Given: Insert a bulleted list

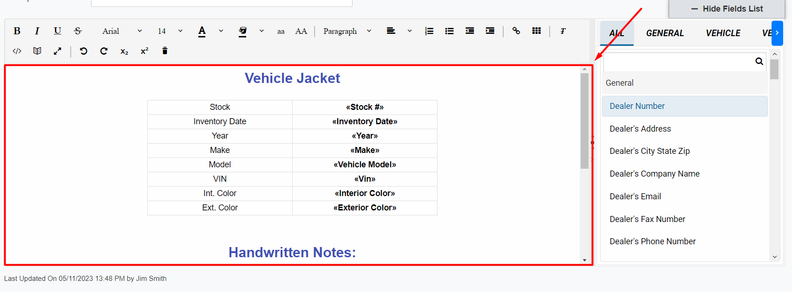Looking at the screenshot, I should pyautogui.click(x=449, y=31).
